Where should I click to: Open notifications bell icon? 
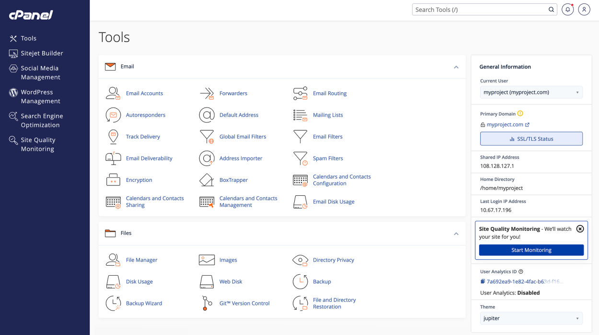click(x=567, y=10)
